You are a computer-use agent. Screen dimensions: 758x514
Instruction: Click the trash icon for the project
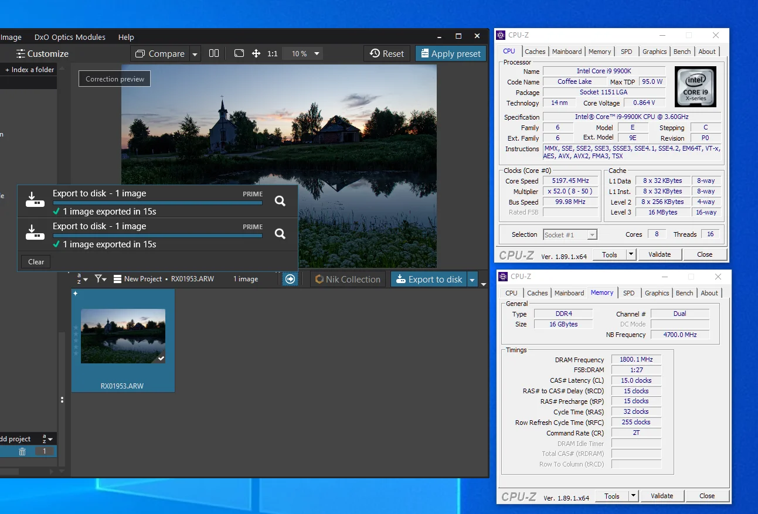tap(22, 451)
